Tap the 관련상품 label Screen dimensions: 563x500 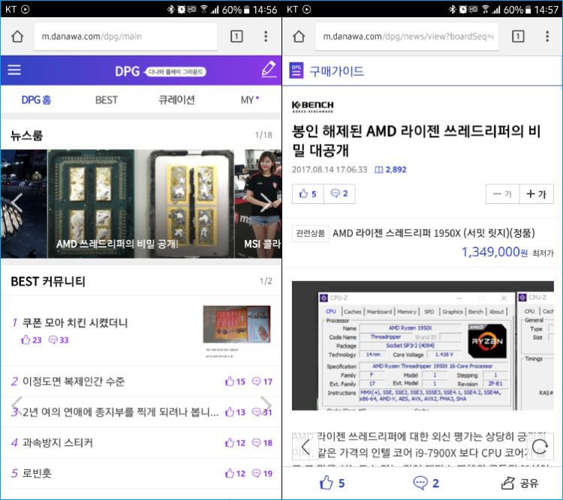point(310,233)
